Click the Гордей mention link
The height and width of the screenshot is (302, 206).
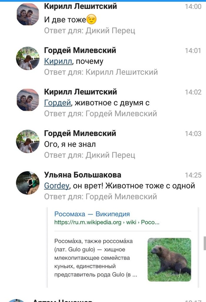click(57, 103)
